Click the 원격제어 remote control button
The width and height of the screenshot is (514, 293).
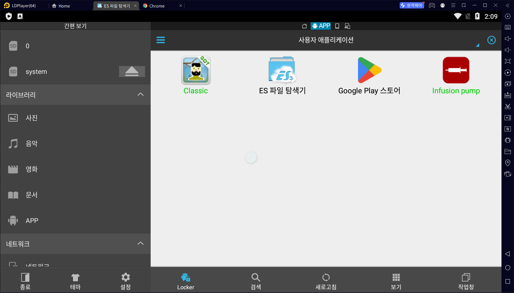[x=412, y=5]
